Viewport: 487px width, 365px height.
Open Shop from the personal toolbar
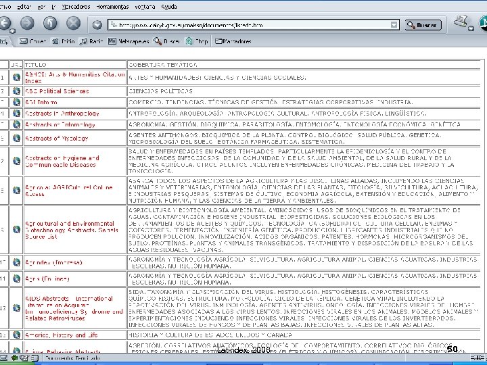197,41
